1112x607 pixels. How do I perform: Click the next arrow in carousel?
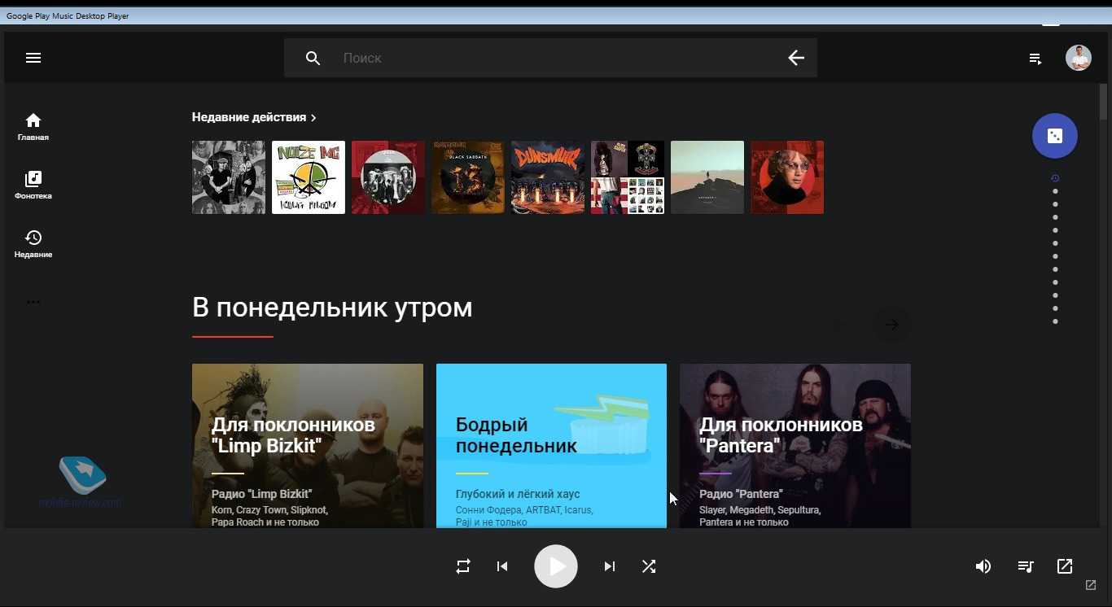point(892,325)
